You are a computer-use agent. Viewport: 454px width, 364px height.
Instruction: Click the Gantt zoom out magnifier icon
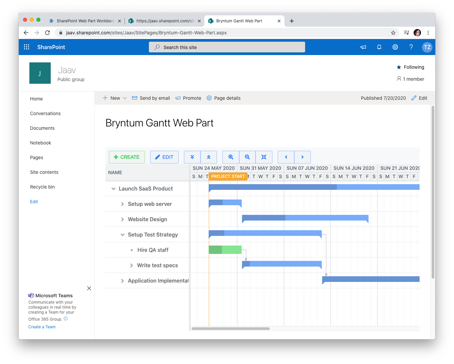pos(247,157)
